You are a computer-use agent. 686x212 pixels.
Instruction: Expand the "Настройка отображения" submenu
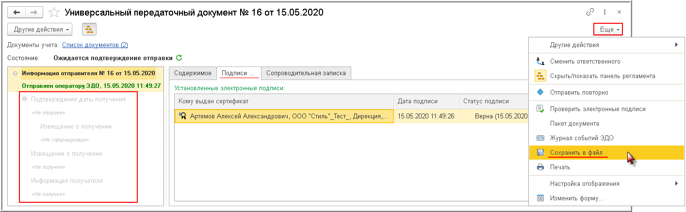pos(676,183)
